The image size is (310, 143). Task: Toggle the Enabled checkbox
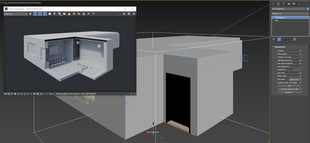tap(300, 51)
